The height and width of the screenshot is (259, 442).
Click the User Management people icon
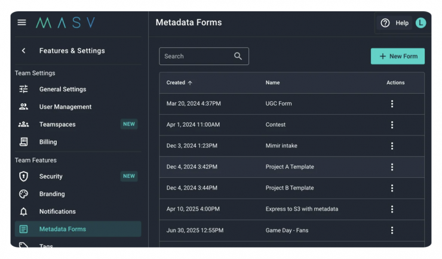click(x=24, y=107)
